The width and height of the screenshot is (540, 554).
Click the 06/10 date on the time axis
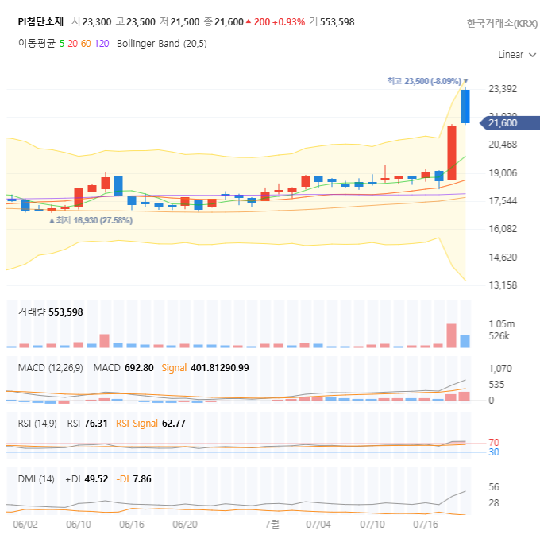pos(79,525)
